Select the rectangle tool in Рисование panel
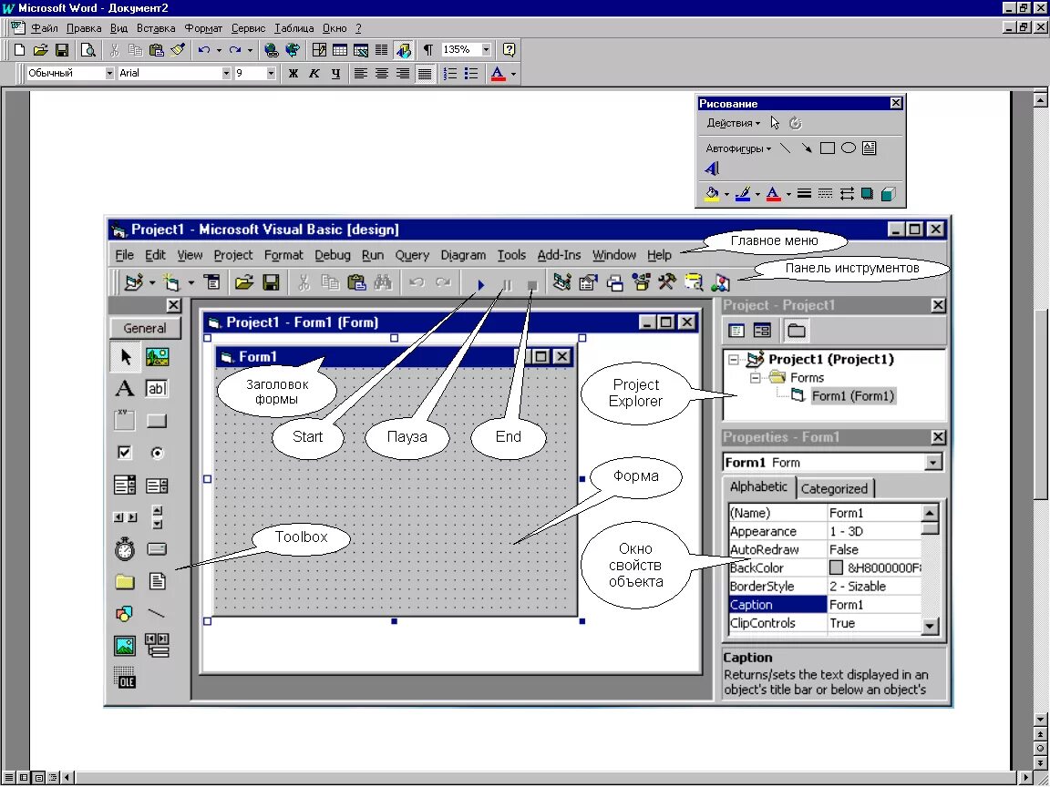1050x787 pixels. click(828, 148)
